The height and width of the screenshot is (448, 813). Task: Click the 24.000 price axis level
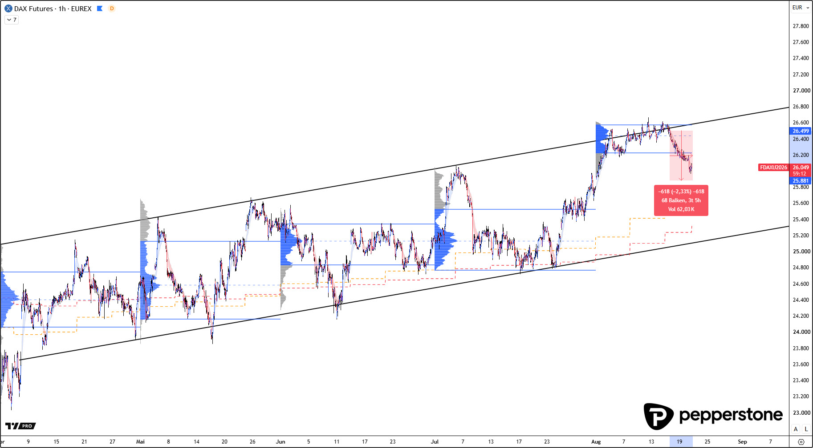point(801,332)
